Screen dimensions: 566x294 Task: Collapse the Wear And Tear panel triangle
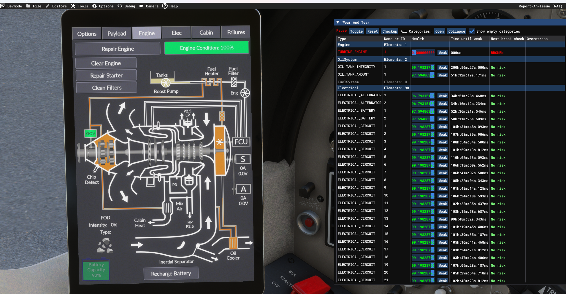338,22
